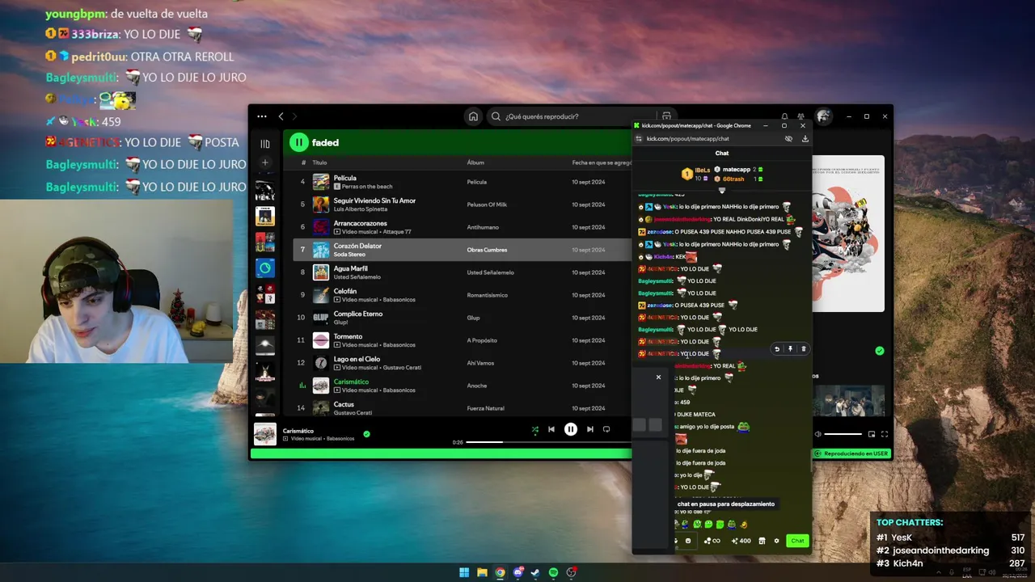Open now-playing Carismático album art
Screen dimensions: 1035x582
[265, 434]
